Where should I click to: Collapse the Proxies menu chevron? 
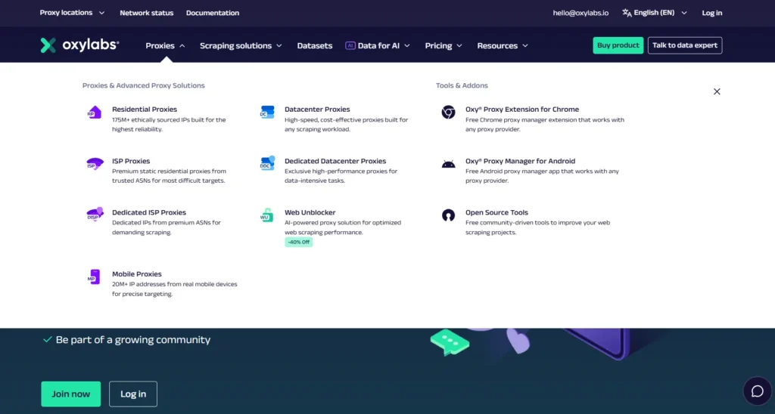[182, 46]
